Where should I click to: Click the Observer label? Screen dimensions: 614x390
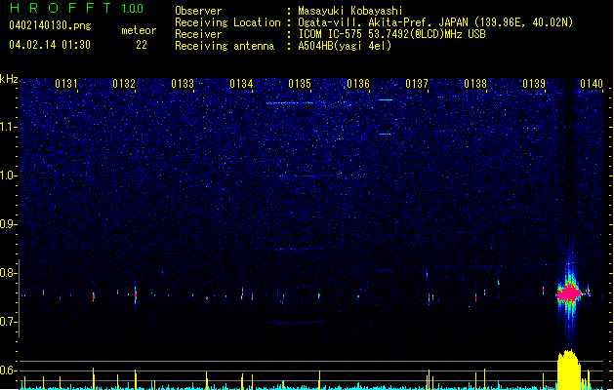point(198,11)
